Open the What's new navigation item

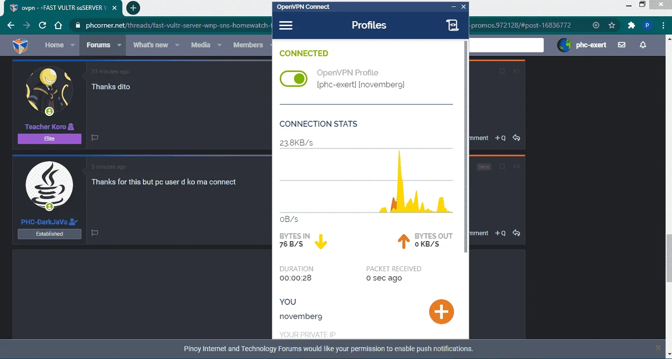pos(150,45)
